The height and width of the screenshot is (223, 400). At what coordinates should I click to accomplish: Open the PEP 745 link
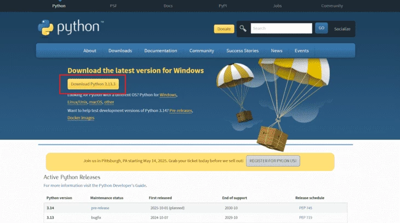click(x=305, y=208)
